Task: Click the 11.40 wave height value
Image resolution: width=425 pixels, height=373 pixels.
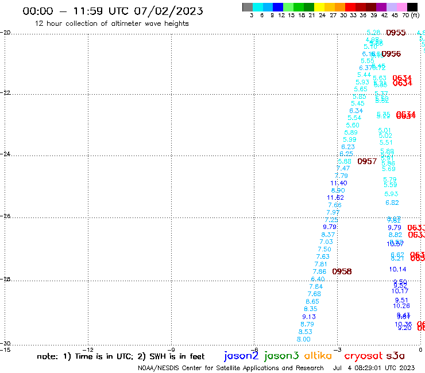Action: (338, 183)
